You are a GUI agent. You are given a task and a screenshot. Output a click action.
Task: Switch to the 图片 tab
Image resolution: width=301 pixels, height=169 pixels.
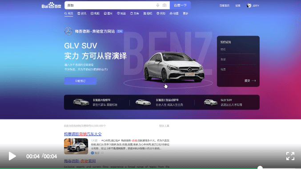pyautogui.click(x=108, y=13)
